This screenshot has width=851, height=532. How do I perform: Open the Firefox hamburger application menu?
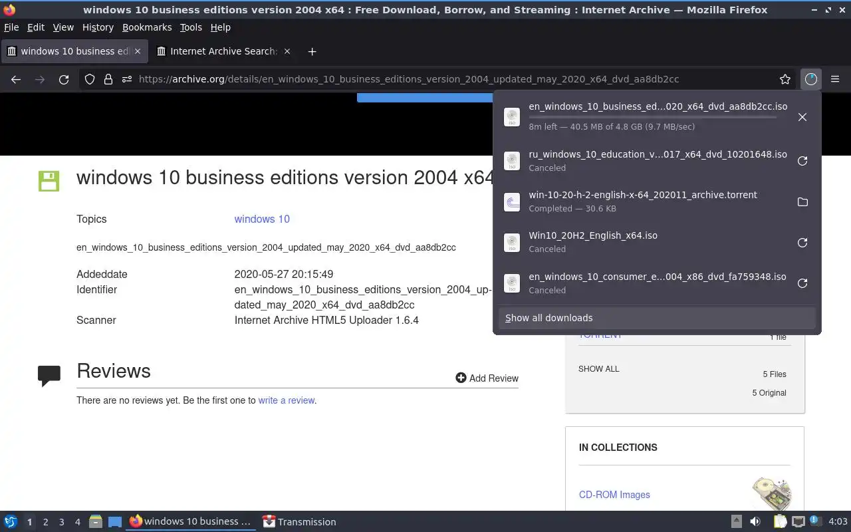click(835, 79)
